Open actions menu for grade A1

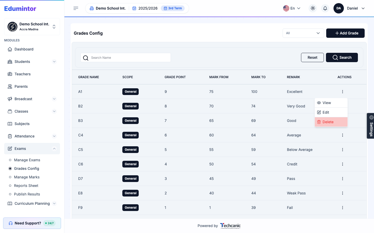pos(343,92)
